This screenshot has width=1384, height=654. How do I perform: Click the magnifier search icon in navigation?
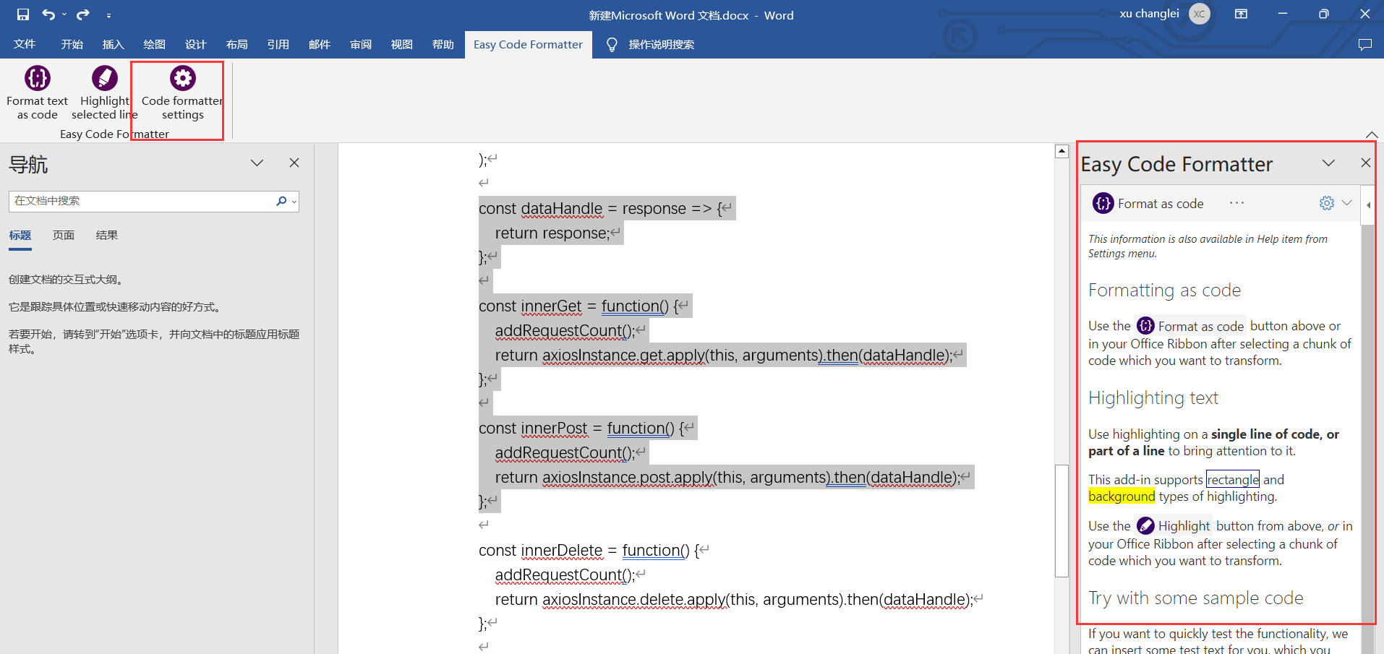pos(281,201)
